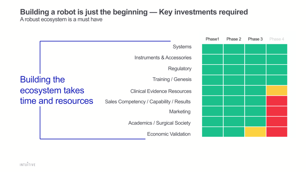Click the yellow Clinical Evidence Phase 4 cell
Screen dimensions: 306x172
click(277, 91)
